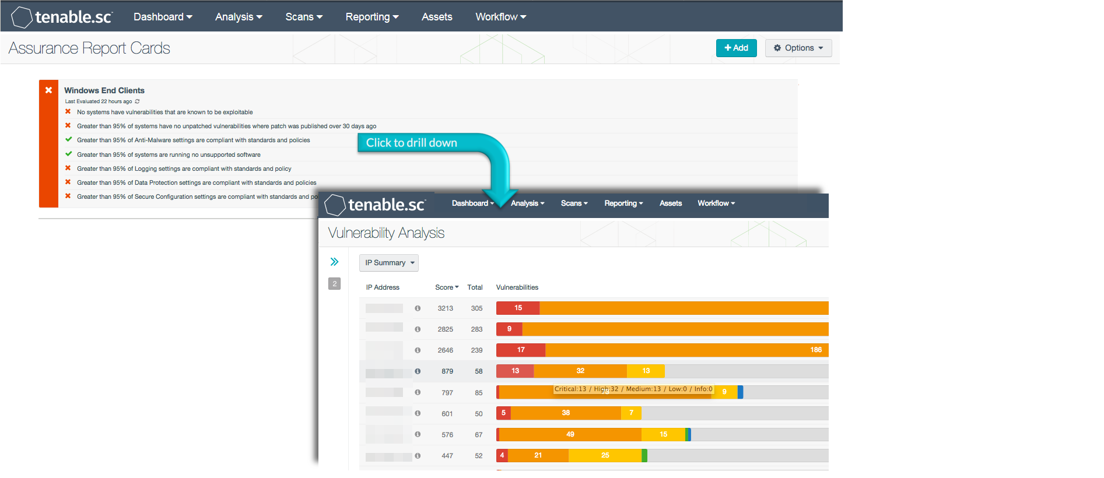1104x478 pixels.
Task: Click the red critical segment showing 15
Action: click(x=518, y=308)
